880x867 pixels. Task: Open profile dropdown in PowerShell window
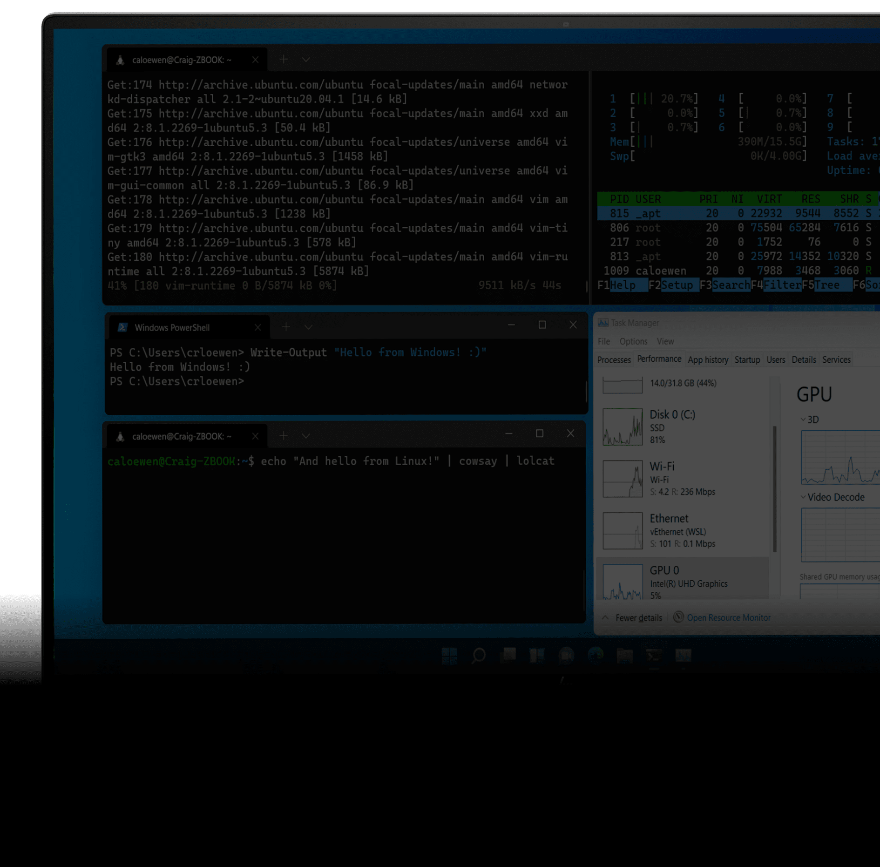point(308,327)
